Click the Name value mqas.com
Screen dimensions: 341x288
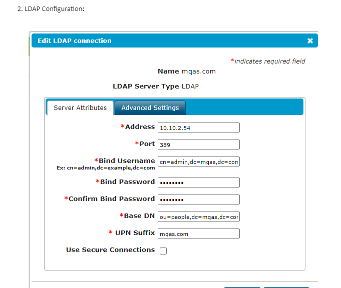coord(199,71)
